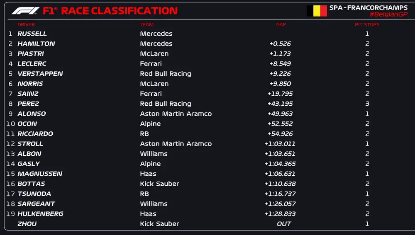Click the RACE CLASSIFICATION heading
This screenshot has height=235, width=415.
[119, 10]
